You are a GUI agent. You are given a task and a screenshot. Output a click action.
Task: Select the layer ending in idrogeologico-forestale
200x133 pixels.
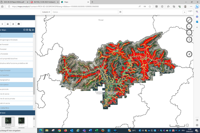point(17,40)
